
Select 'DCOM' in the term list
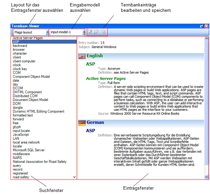pyautogui.click(x=18, y=88)
